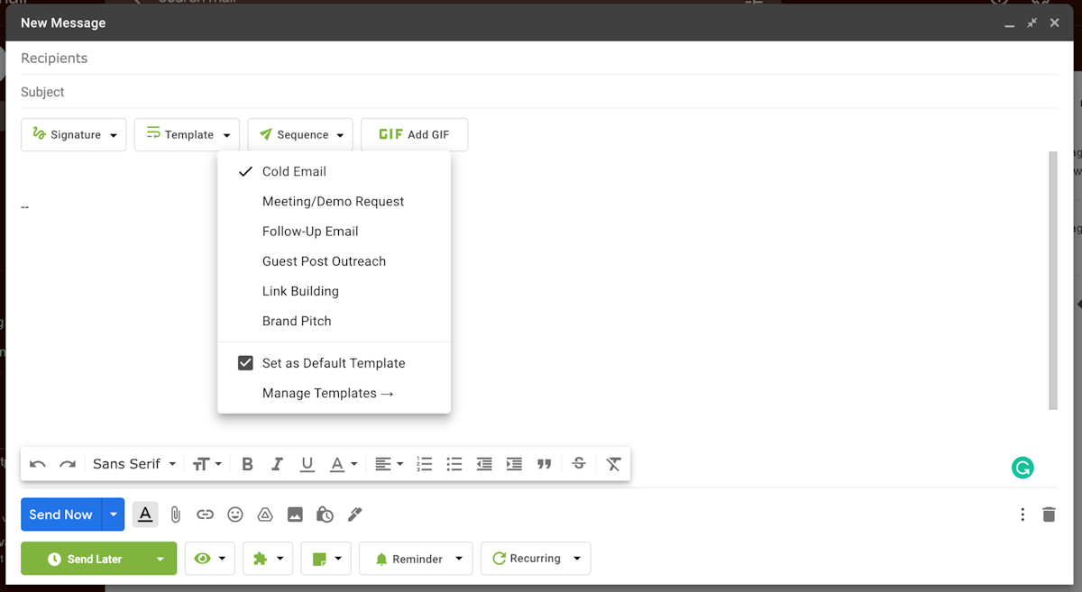Select the Follow-Up Email template
Screen dimensions: 1082x592
pyautogui.click(x=310, y=232)
